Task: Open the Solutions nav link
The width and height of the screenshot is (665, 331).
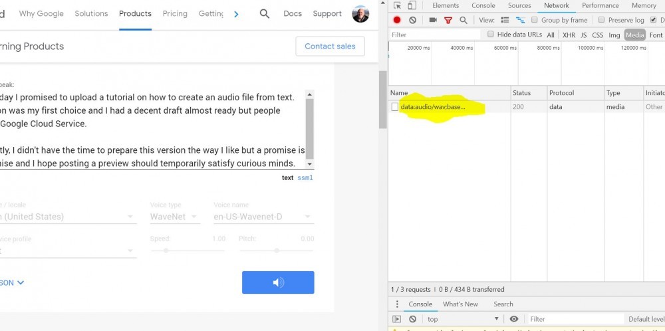Action: [x=91, y=13]
